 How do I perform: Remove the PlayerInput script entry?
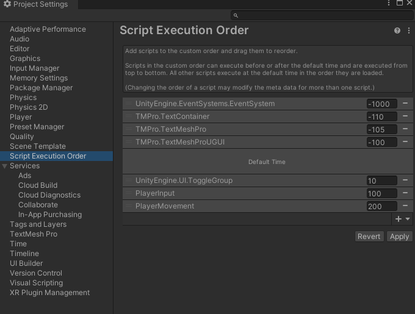[x=405, y=193]
